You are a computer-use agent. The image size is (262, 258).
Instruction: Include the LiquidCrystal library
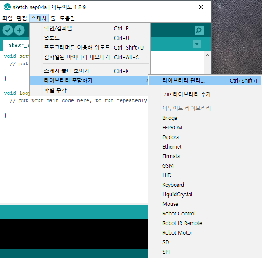tap(205, 195)
